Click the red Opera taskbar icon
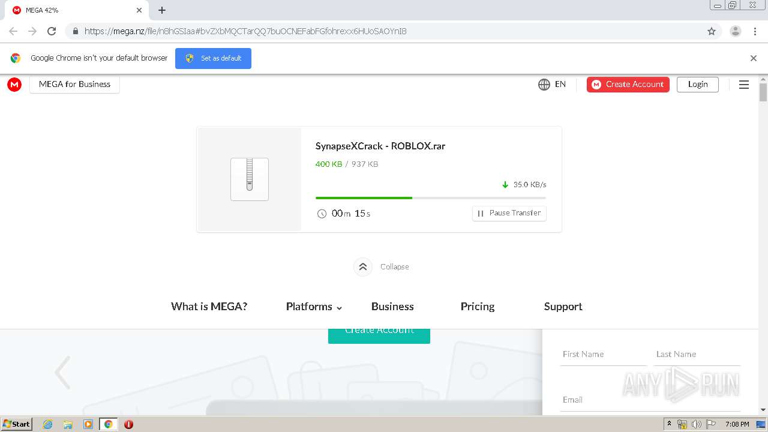The width and height of the screenshot is (768, 432). click(x=128, y=424)
